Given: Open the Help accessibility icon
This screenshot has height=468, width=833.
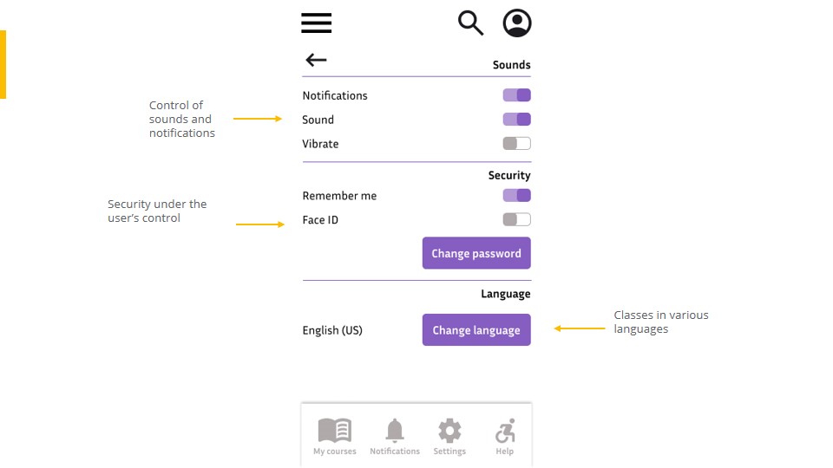Looking at the screenshot, I should [505, 431].
